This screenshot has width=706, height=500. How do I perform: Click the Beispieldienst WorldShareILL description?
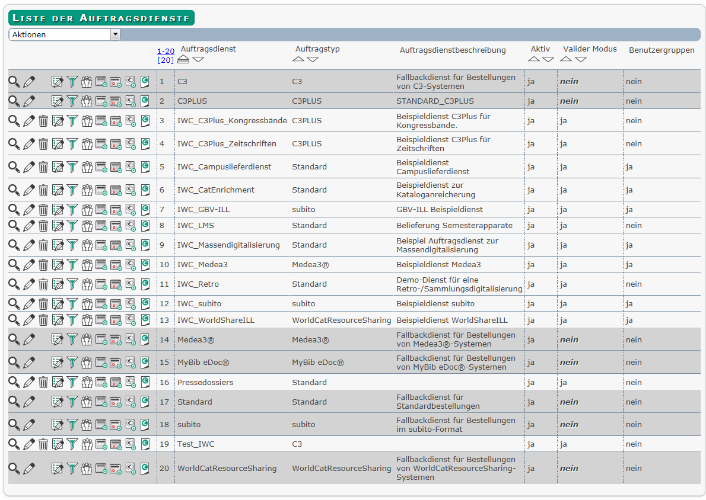tap(452, 320)
